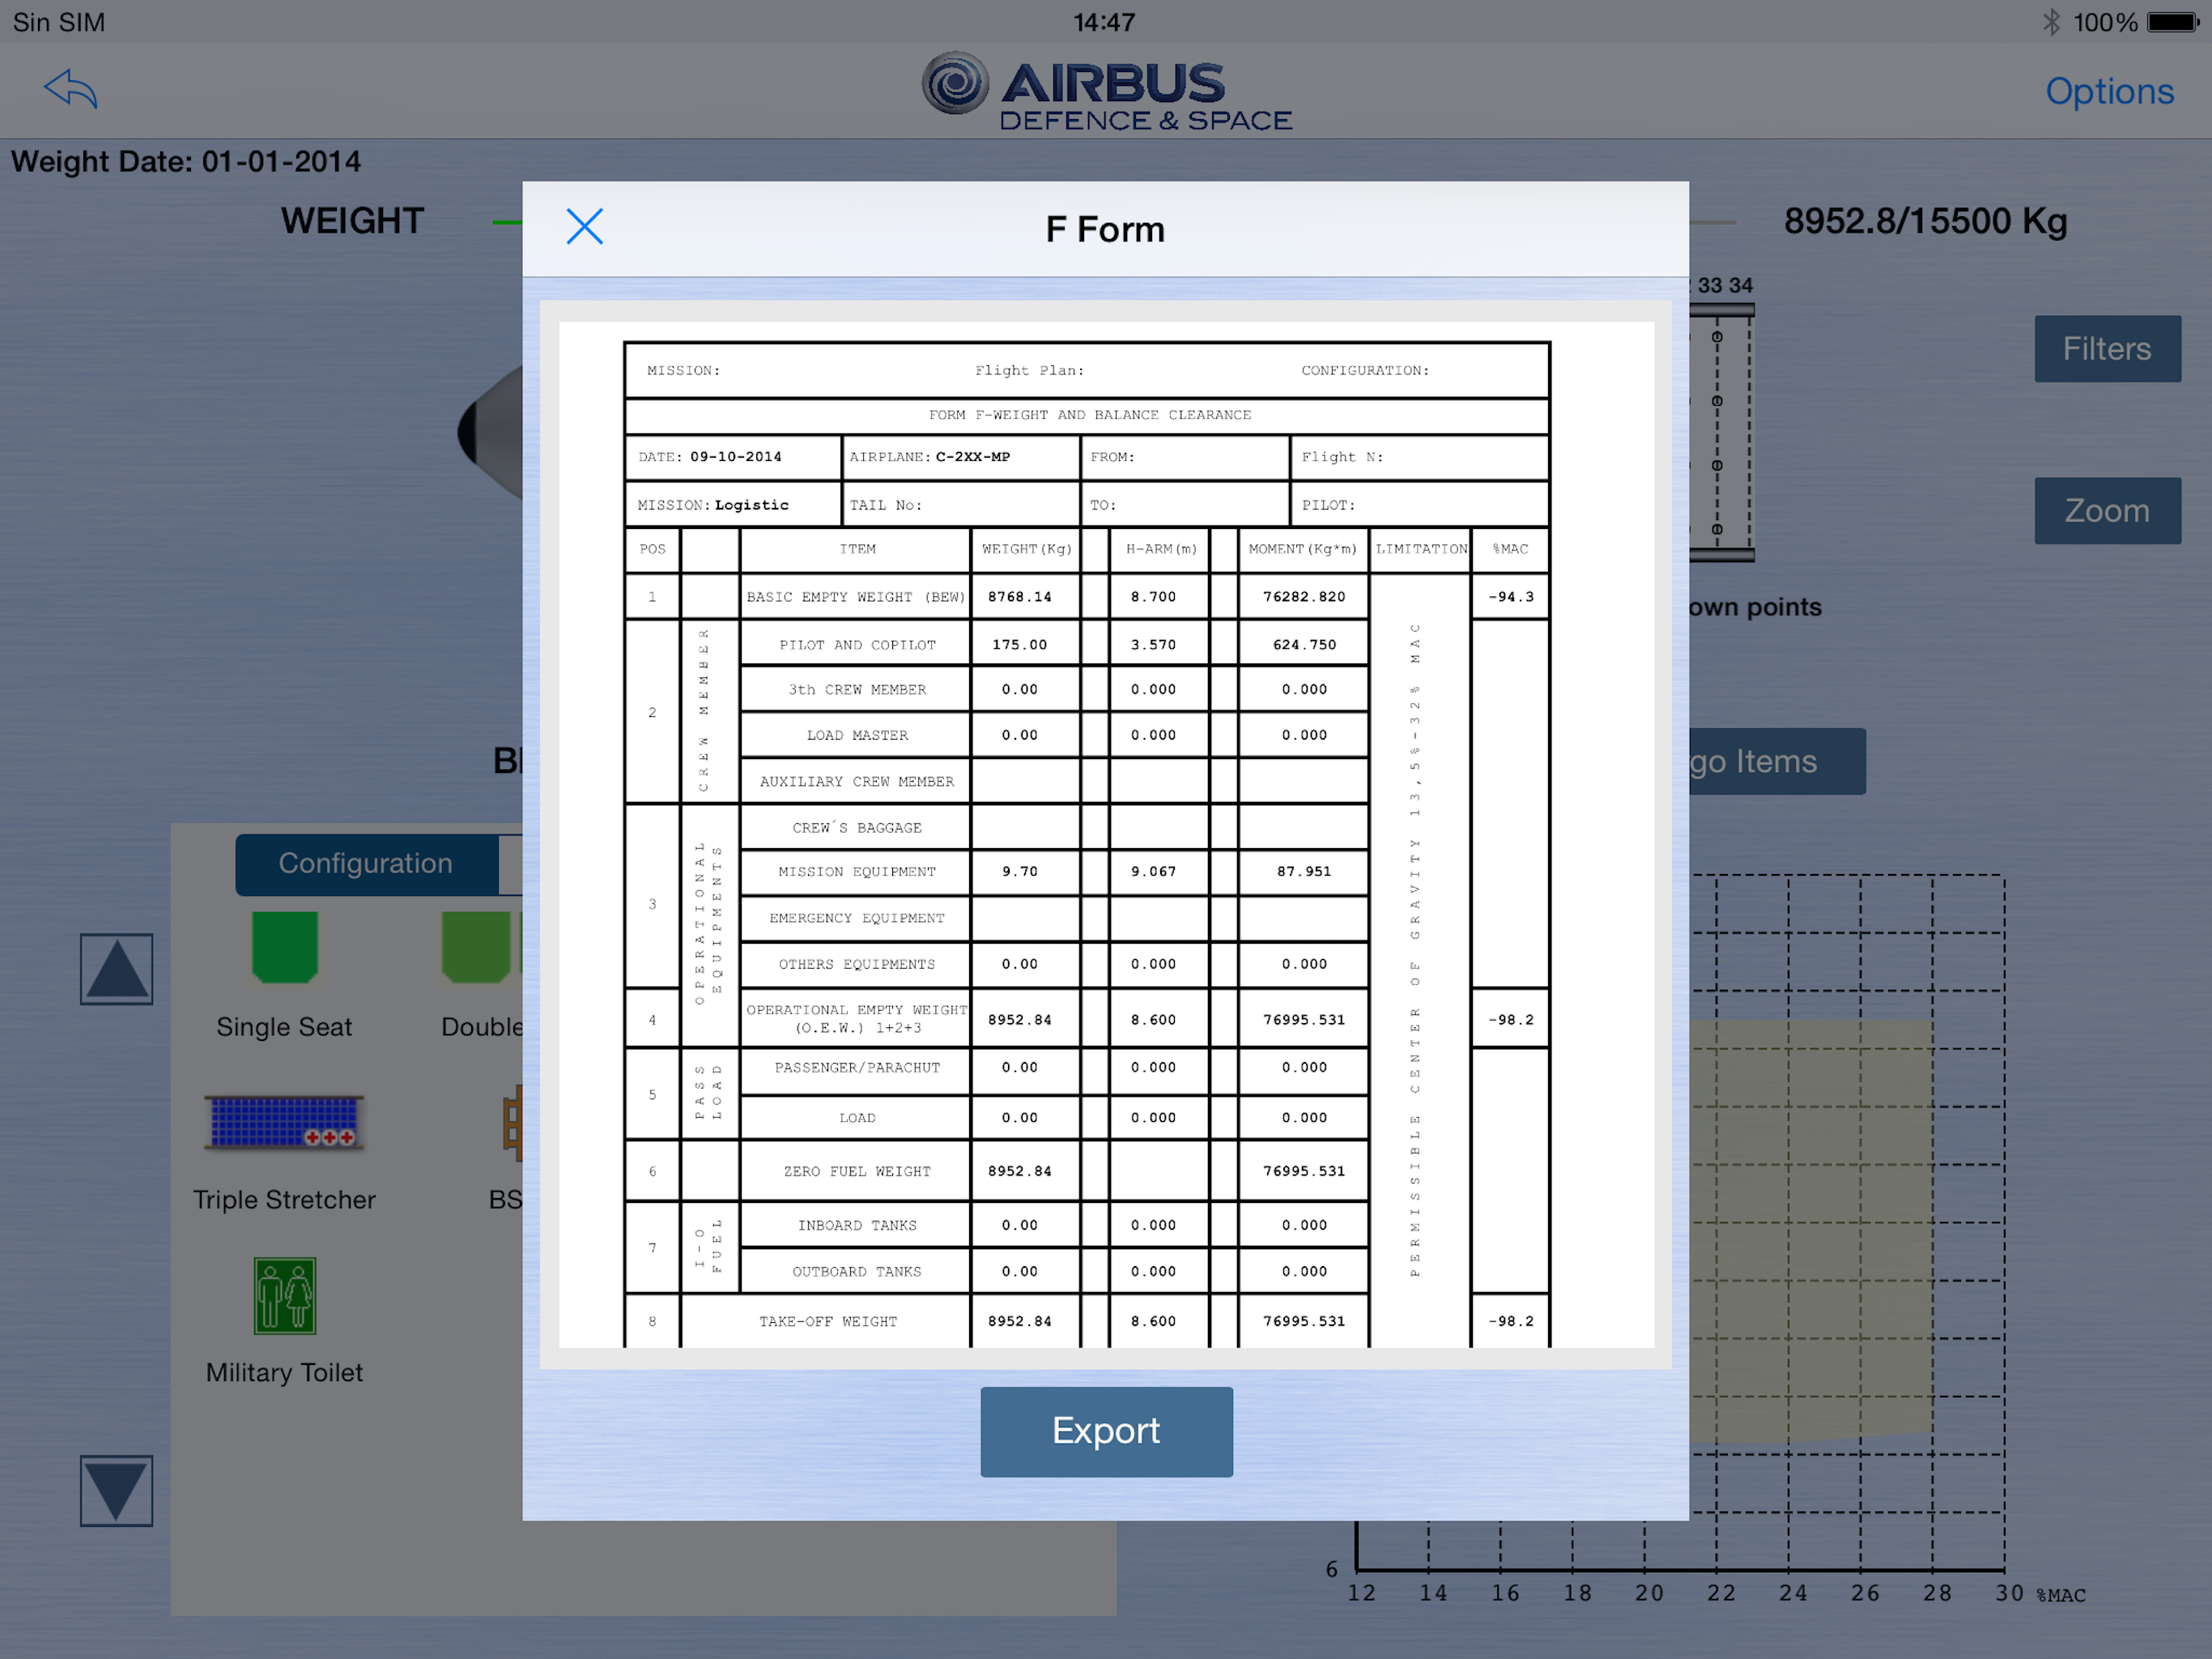Tap the back arrow icon
This screenshot has height=1659, width=2212.
(x=71, y=89)
